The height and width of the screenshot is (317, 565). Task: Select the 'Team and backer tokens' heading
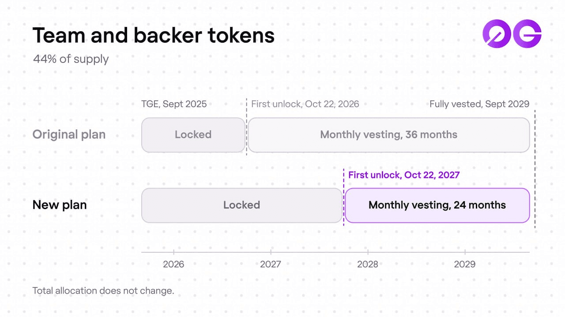(154, 36)
